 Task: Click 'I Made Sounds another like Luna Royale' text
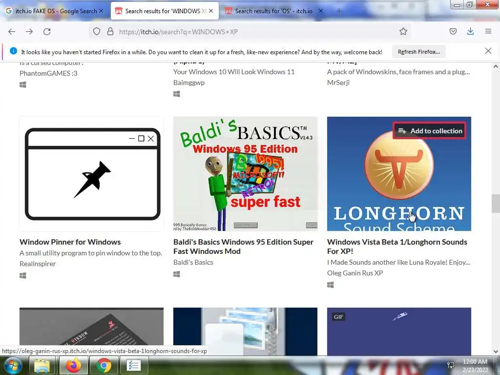point(398,262)
